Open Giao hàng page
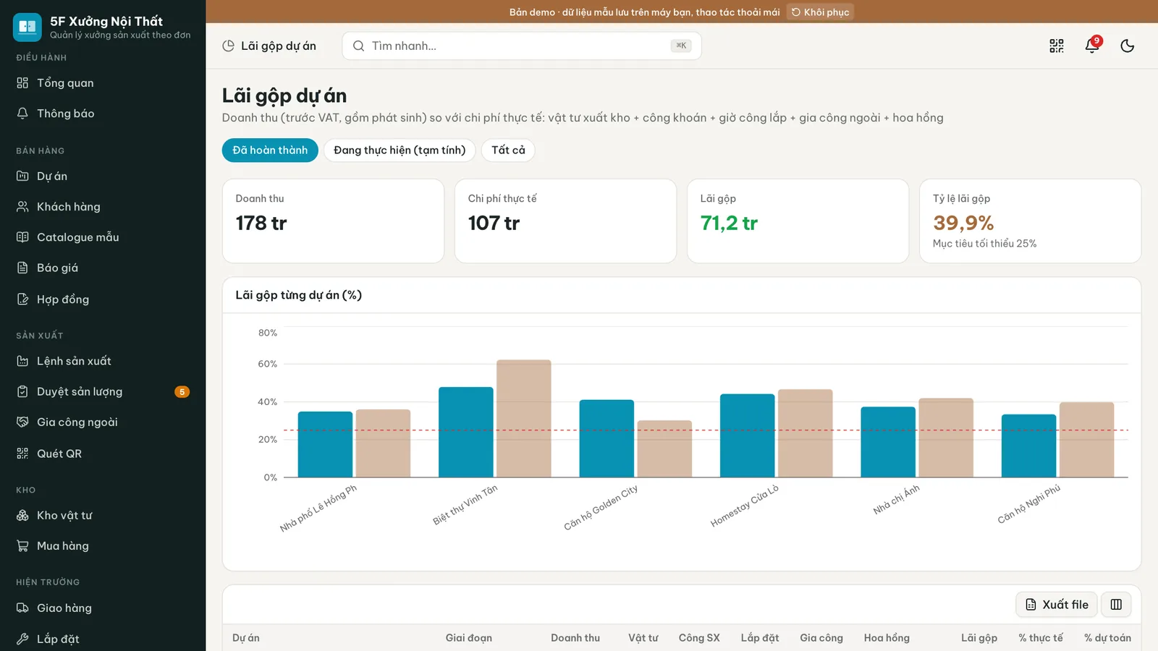 point(103,608)
